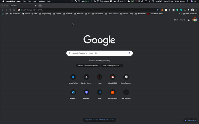Go to the Home page button
Screen dimensions: 199x124
pyautogui.click(x=14, y=10)
